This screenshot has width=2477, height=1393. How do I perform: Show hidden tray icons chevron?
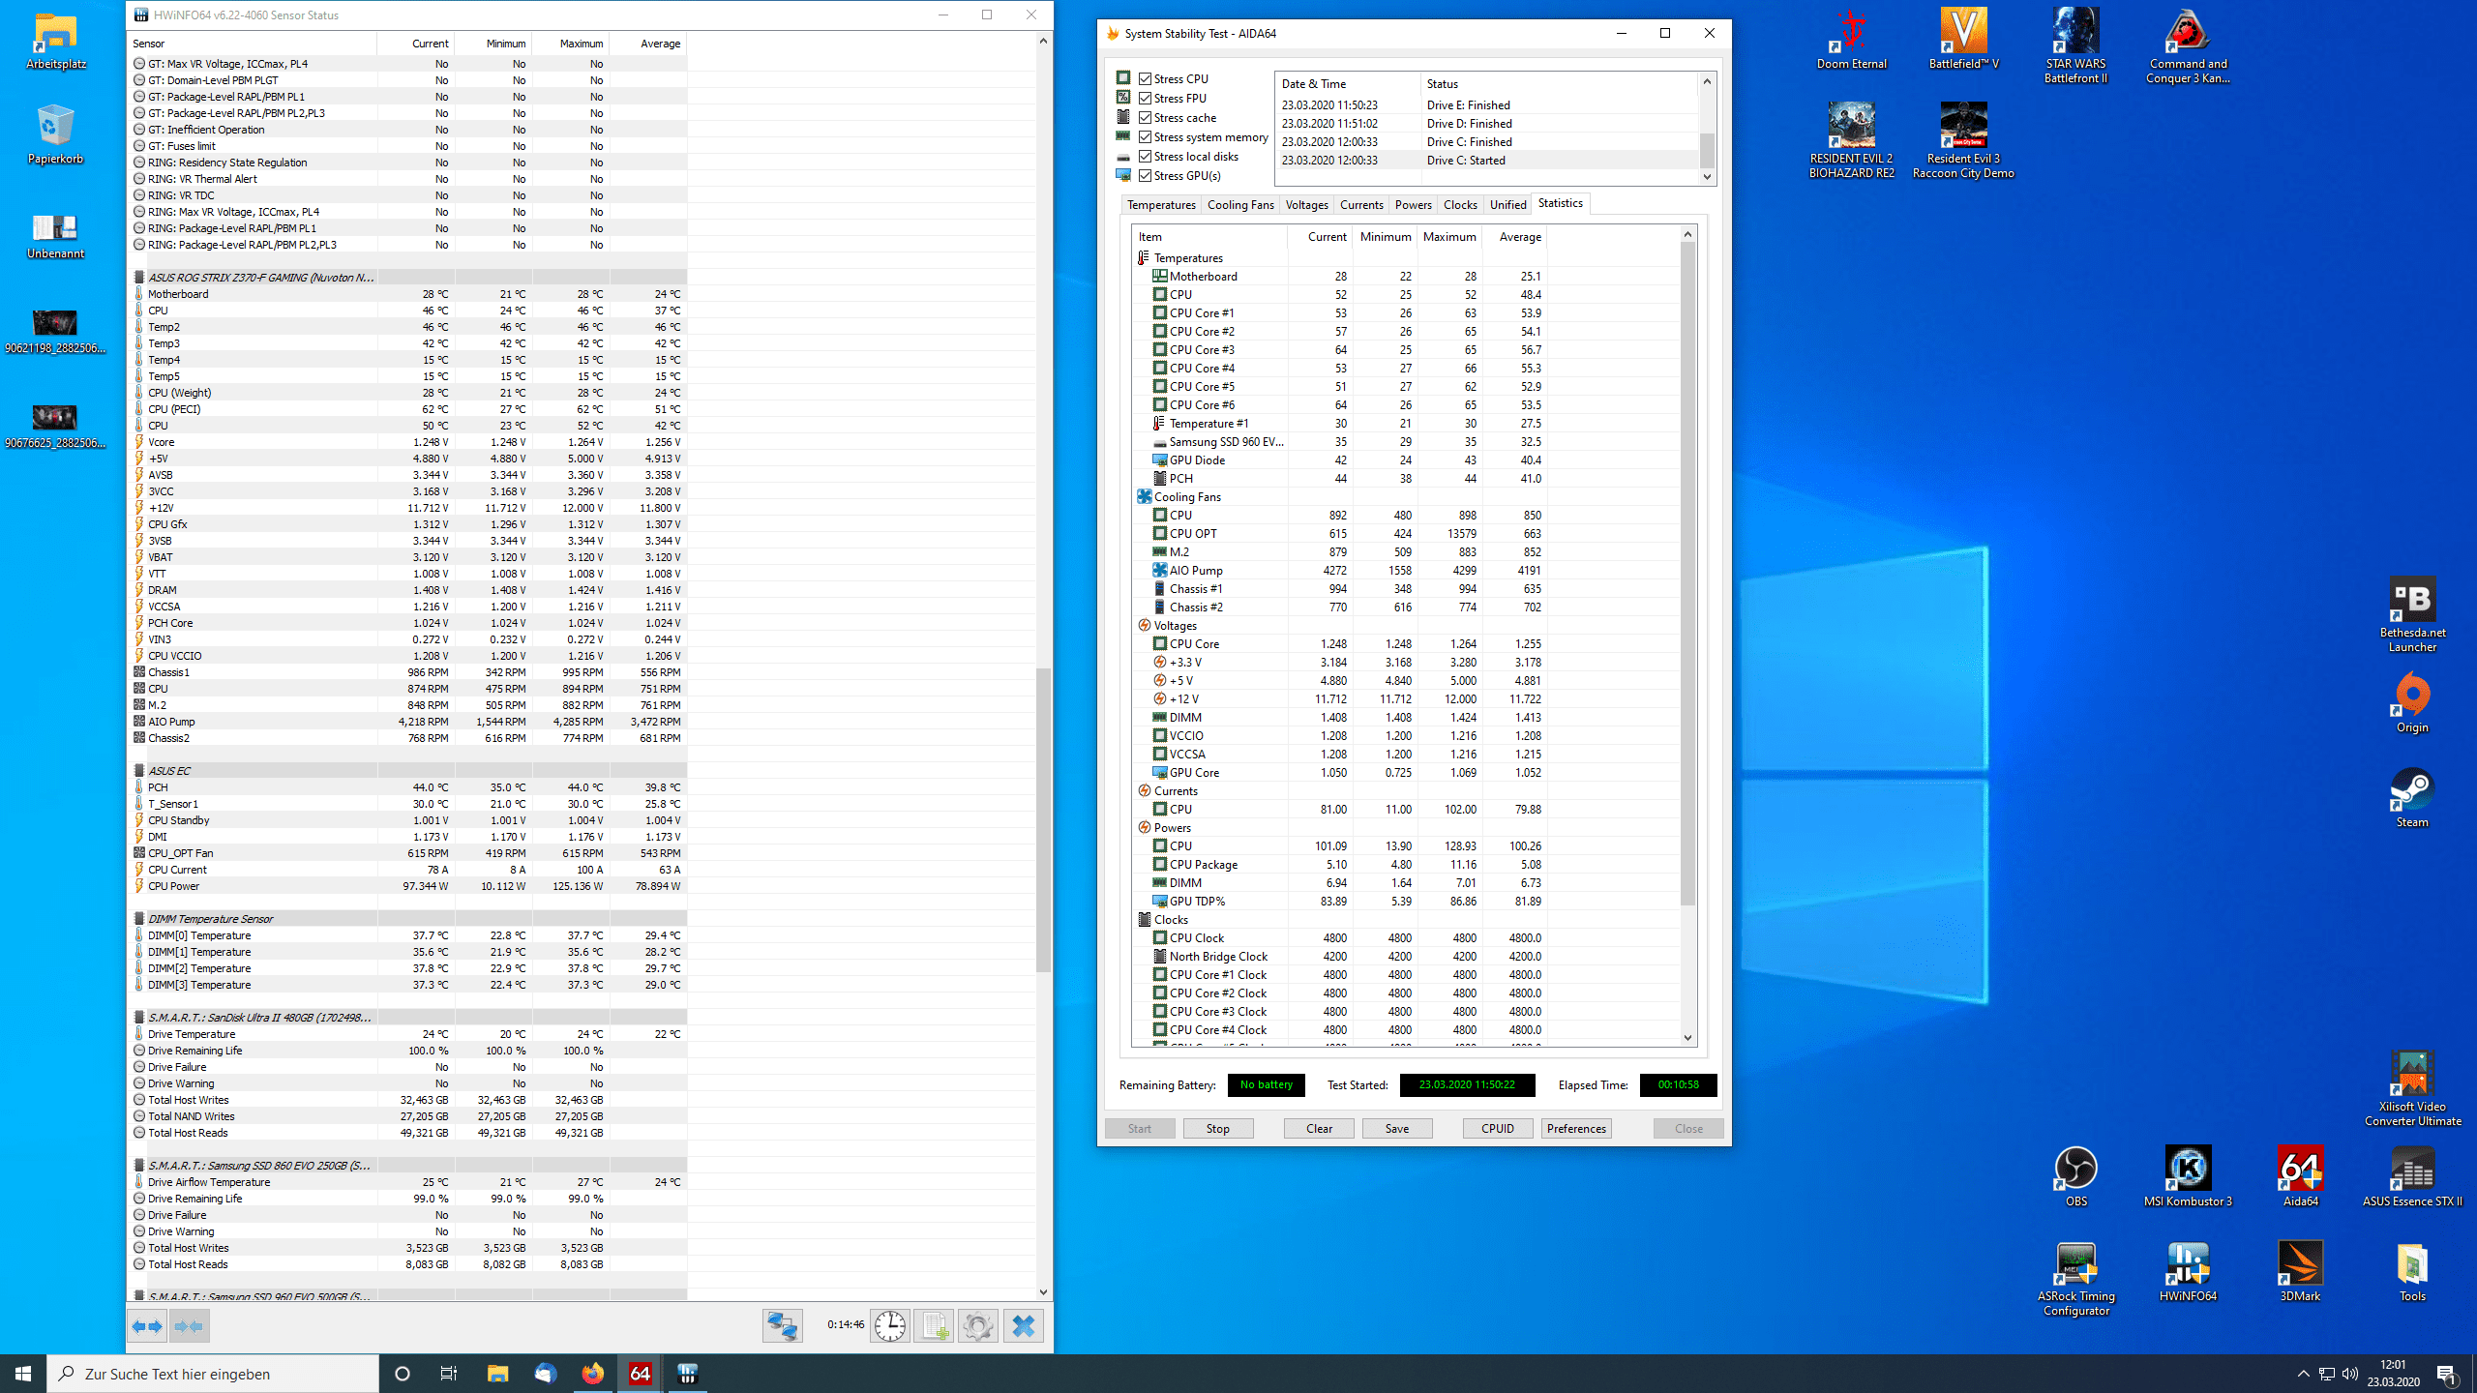[2303, 1374]
